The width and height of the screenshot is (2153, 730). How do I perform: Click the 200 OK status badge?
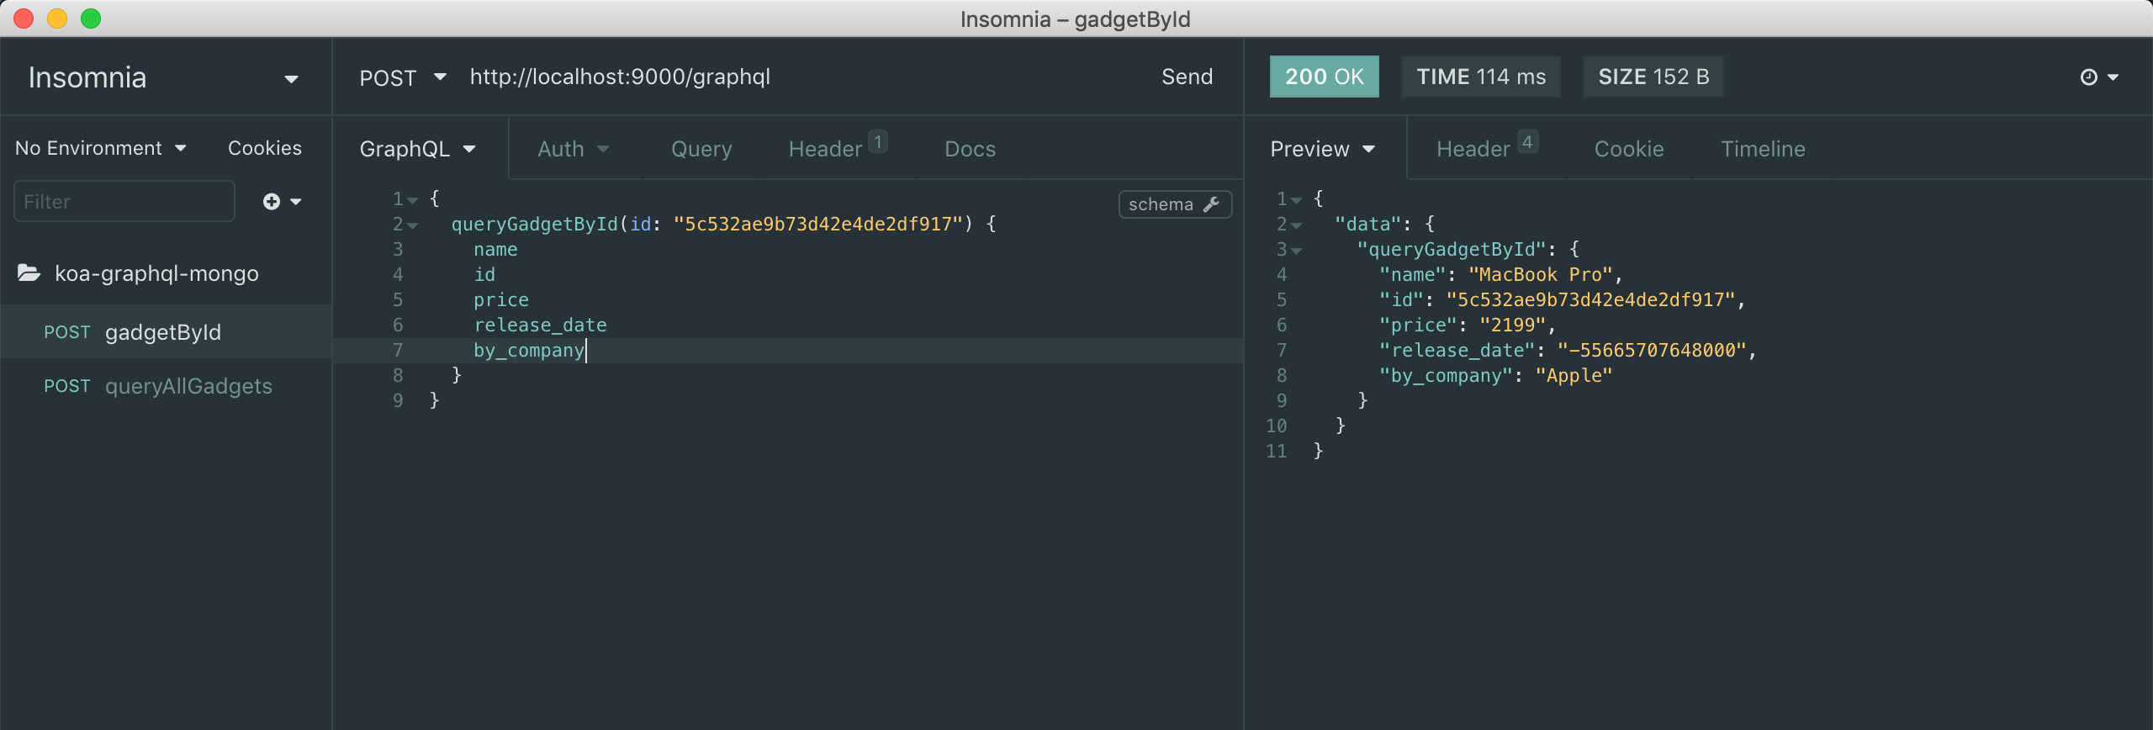[1324, 77]
